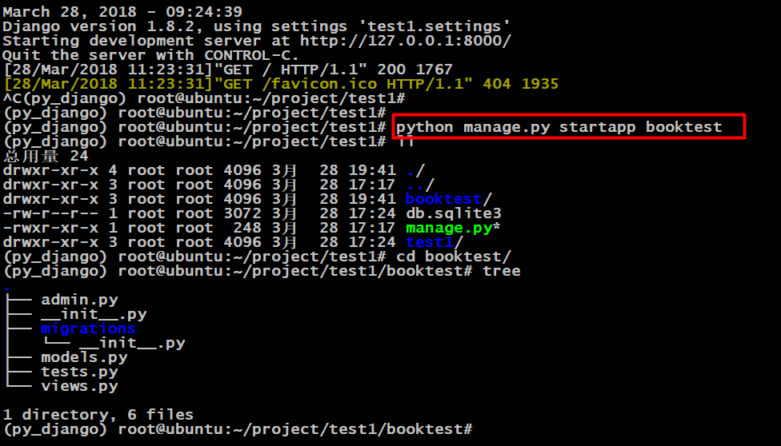781x446 pixels.
Task: Click top-level __init__.py in the tree output
Action: 94,315
